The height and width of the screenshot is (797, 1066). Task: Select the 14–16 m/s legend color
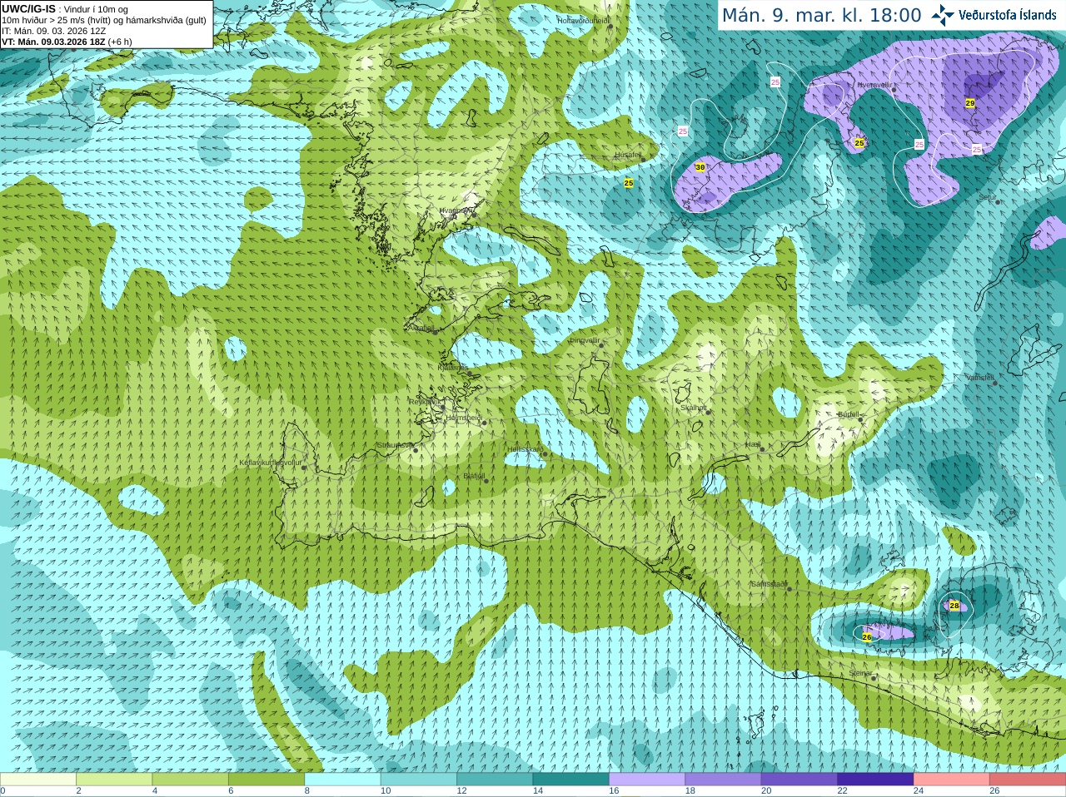[x=571, y=780]
